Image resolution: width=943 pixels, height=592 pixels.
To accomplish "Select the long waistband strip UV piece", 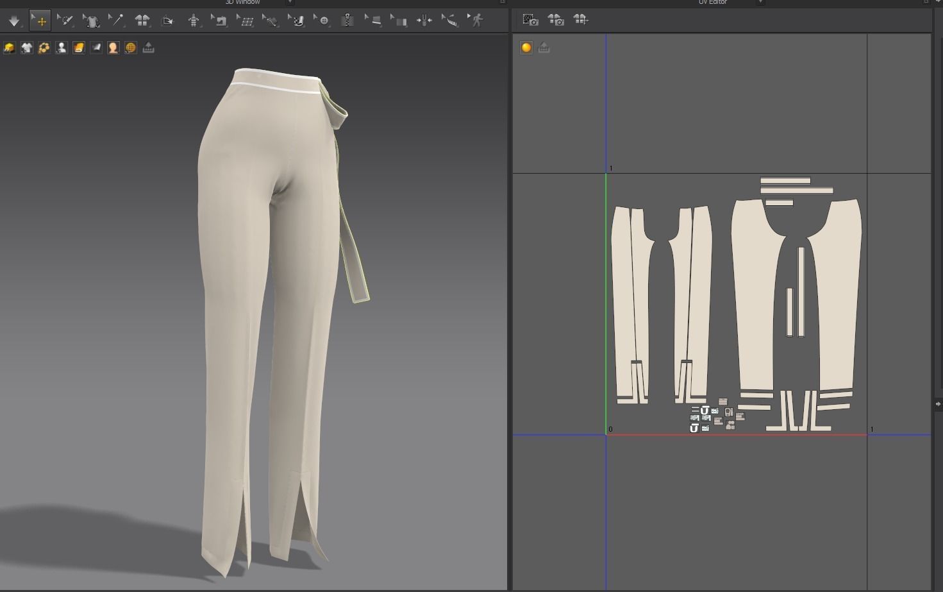I will [x=796, y=190].
